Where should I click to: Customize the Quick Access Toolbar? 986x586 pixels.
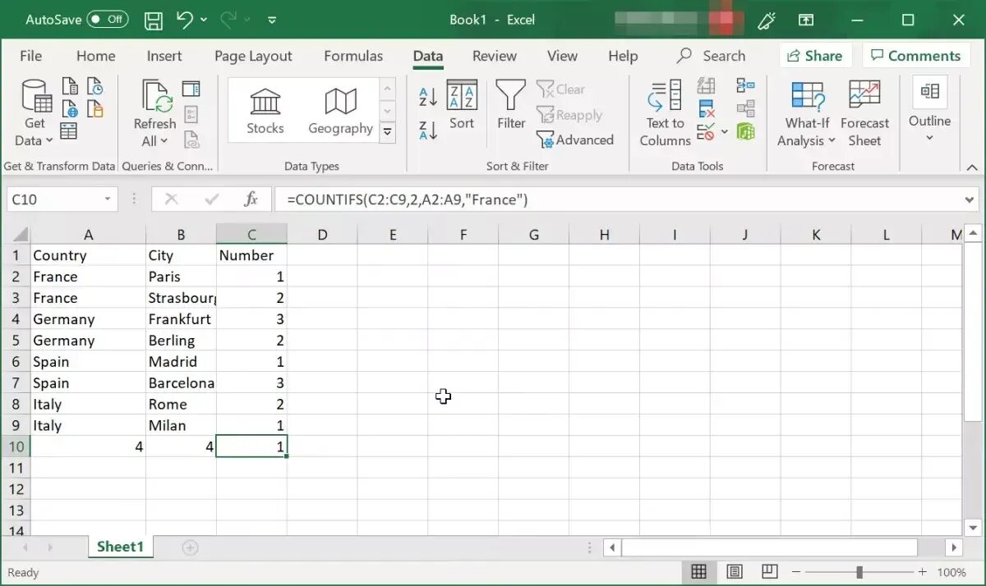pos(272,20)
